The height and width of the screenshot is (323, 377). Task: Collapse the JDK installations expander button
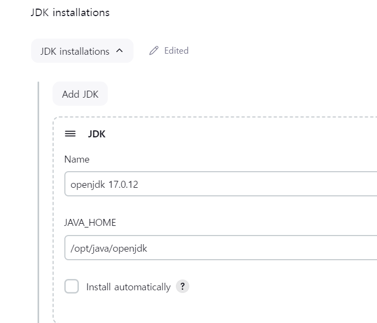point(82,51)
